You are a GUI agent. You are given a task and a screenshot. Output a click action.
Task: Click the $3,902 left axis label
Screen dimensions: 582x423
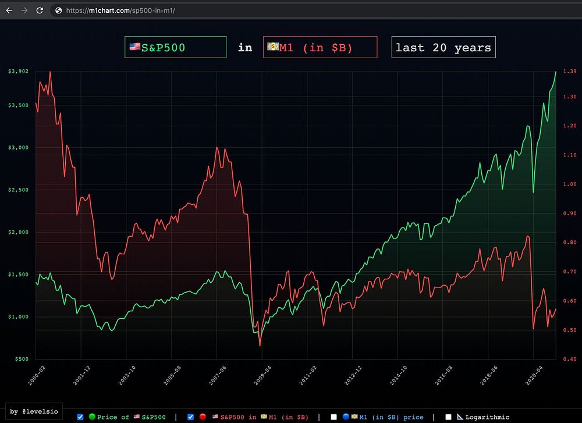pyautogui.click(x=18, y=71)
